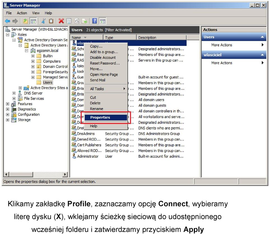This screenshot has width=269, height=234.
Task: Click the clipboard icon in the toolbar
Action: click(x=51, y=21)
